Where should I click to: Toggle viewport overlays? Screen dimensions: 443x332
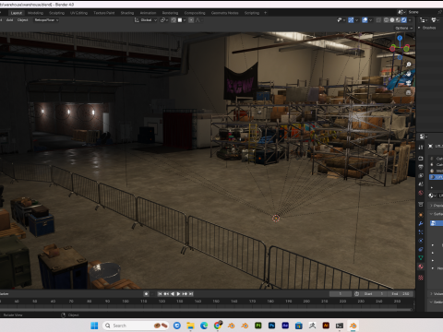click(365, 20)
